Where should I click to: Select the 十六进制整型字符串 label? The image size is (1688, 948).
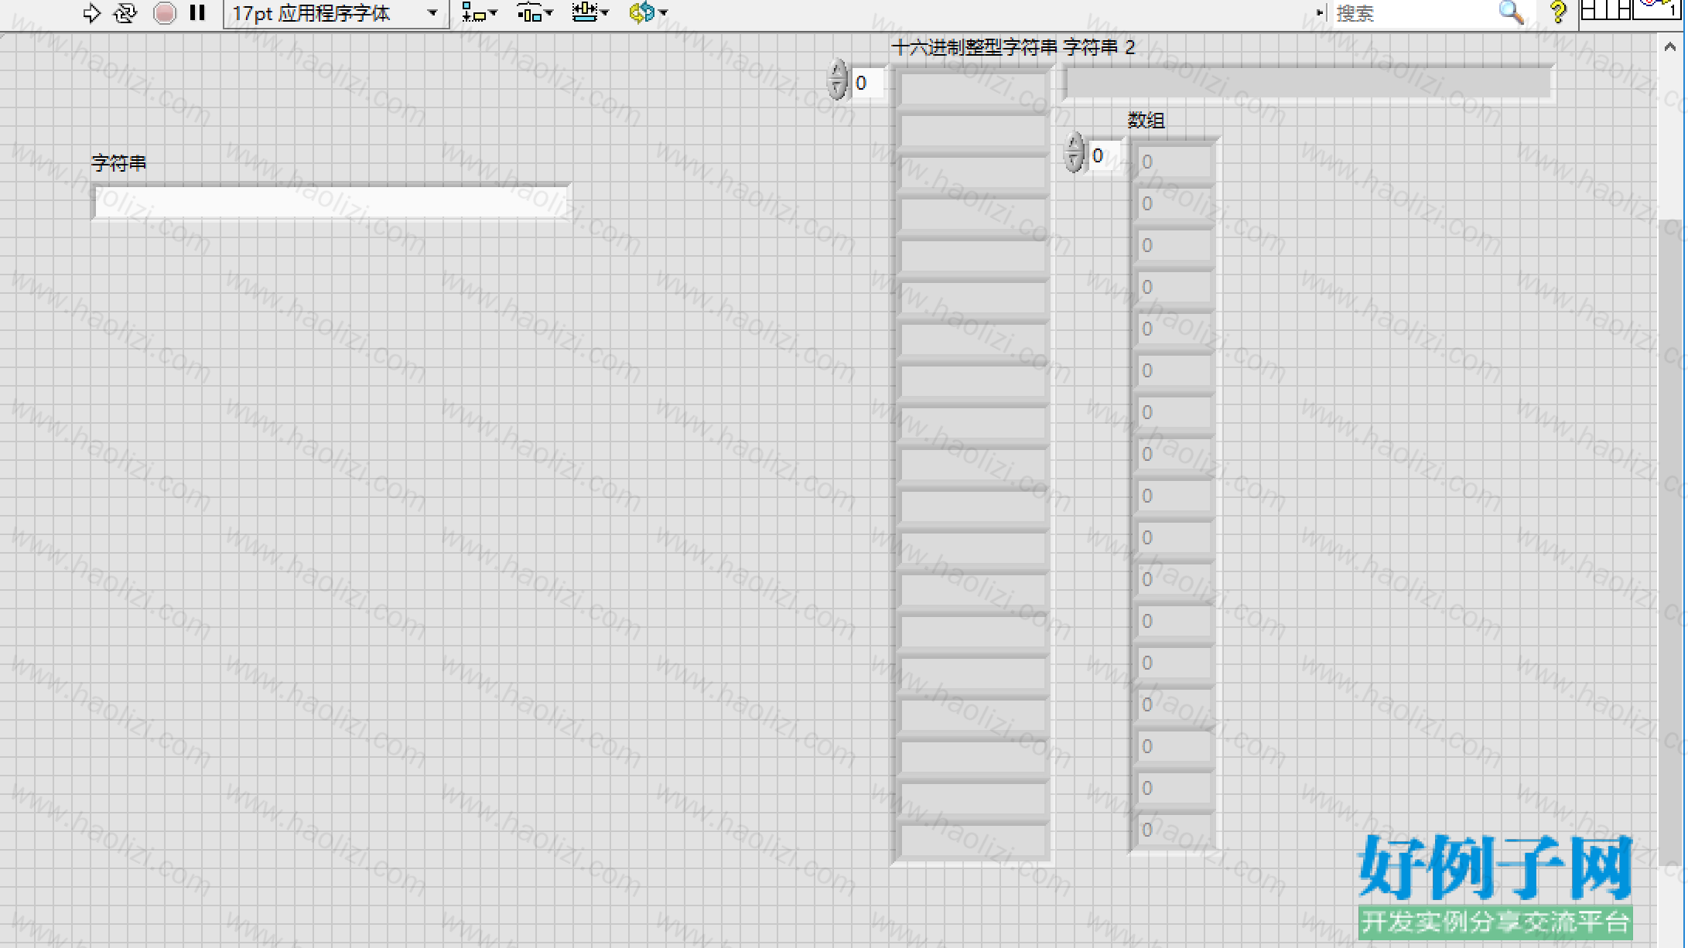coord(974,47)
